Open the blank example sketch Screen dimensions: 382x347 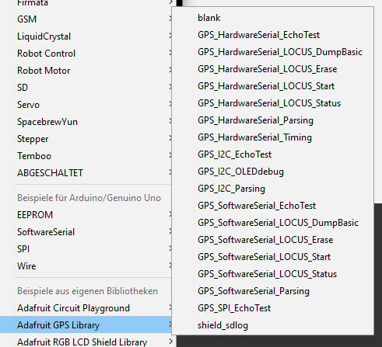[x=273, y=18]
